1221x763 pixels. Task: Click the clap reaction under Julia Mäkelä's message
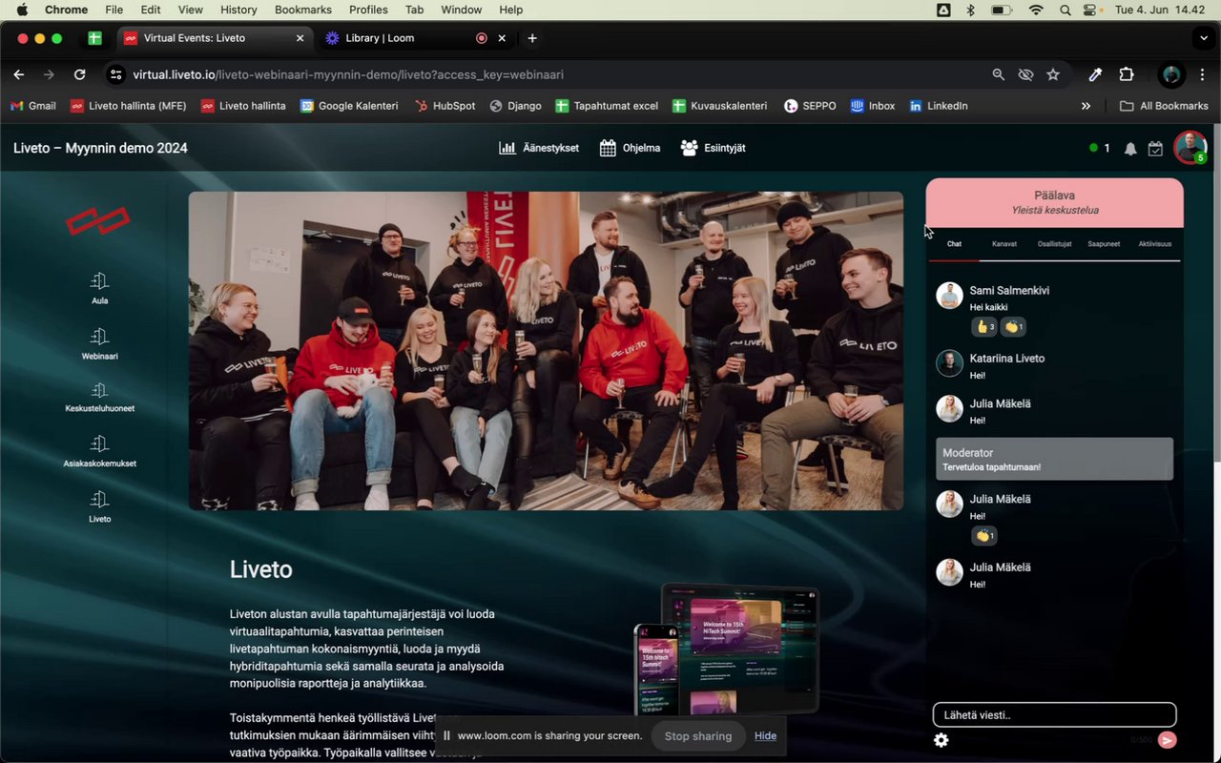tap(984, 536)
